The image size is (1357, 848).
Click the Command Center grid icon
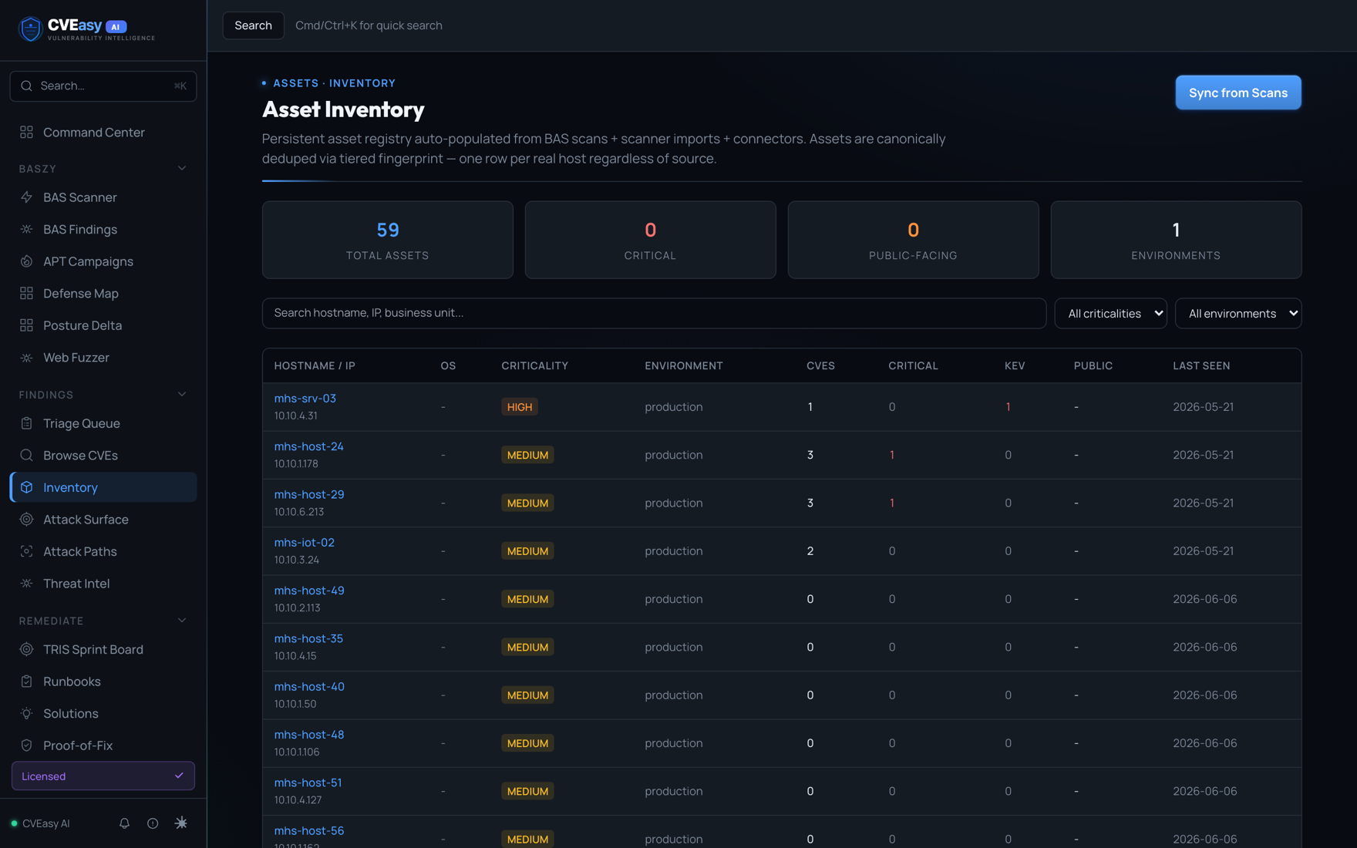(x=26, y=132)
